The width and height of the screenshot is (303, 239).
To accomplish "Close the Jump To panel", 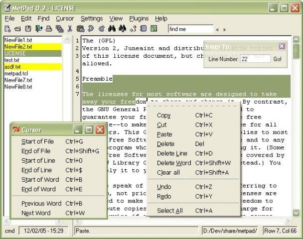I will pos(282,46).
